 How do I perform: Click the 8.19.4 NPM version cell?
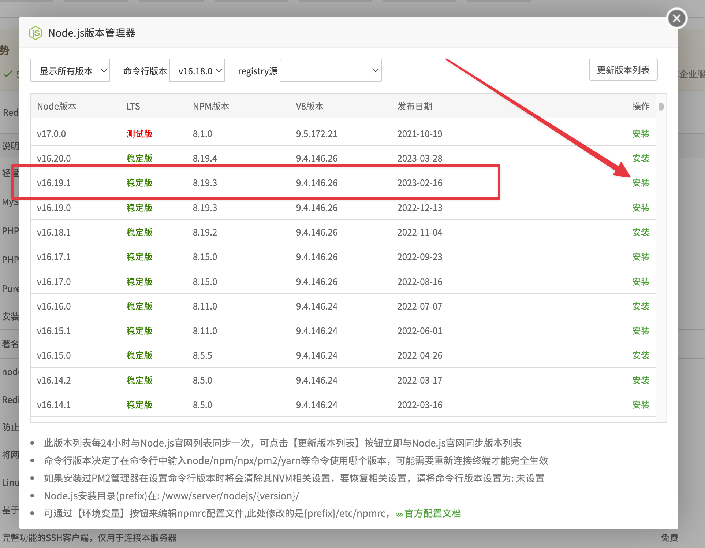tap(205, 158)
